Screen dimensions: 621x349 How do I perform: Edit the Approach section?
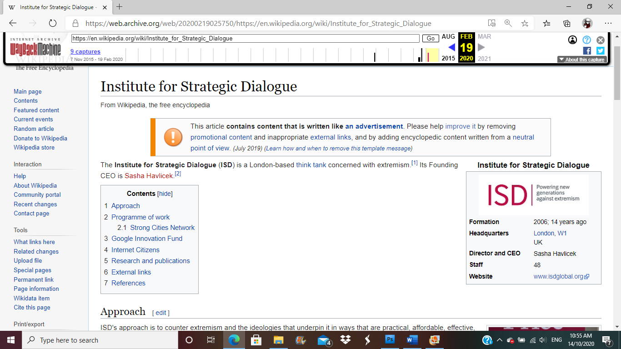161,313
